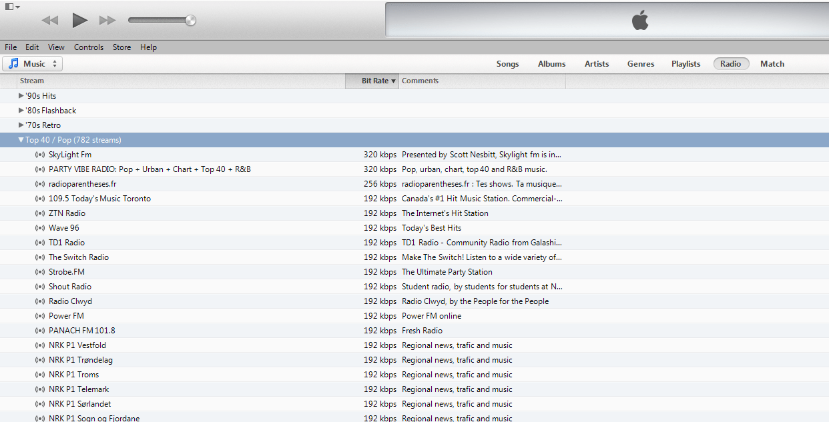Click the ZTN Radio stream icon

[40, 213]
